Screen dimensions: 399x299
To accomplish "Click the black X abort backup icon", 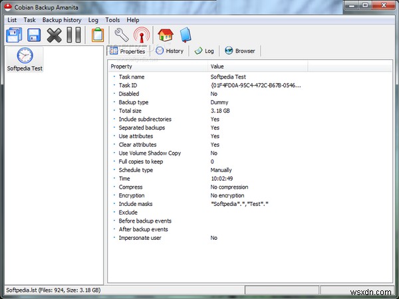I will [x=54, y=35].
